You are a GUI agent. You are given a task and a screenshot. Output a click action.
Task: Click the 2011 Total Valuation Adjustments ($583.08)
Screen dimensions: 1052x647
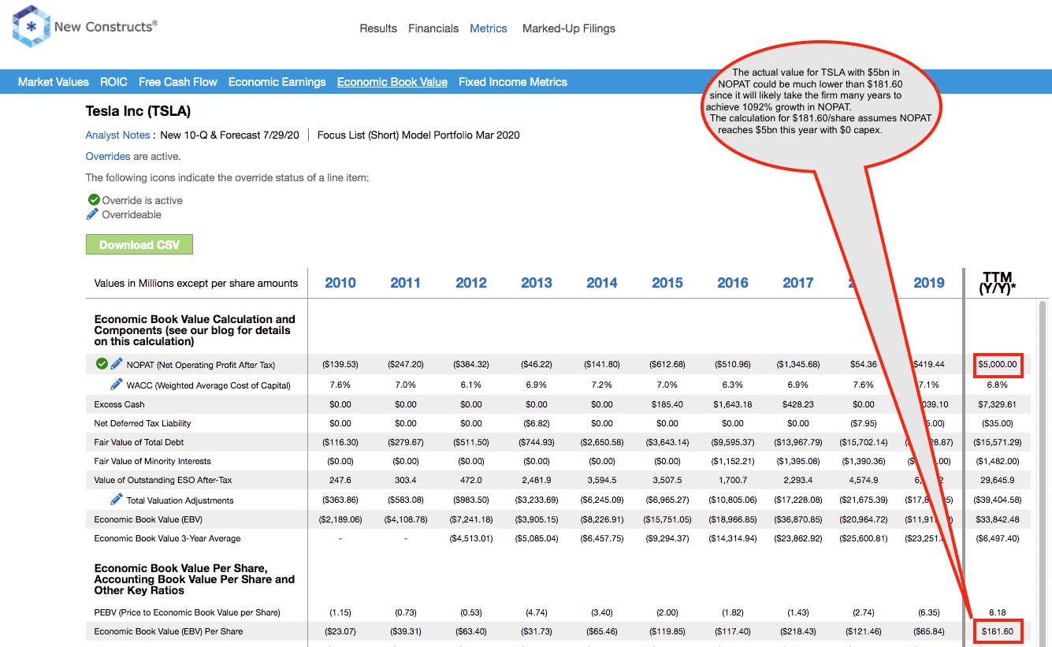click(406, 500)
